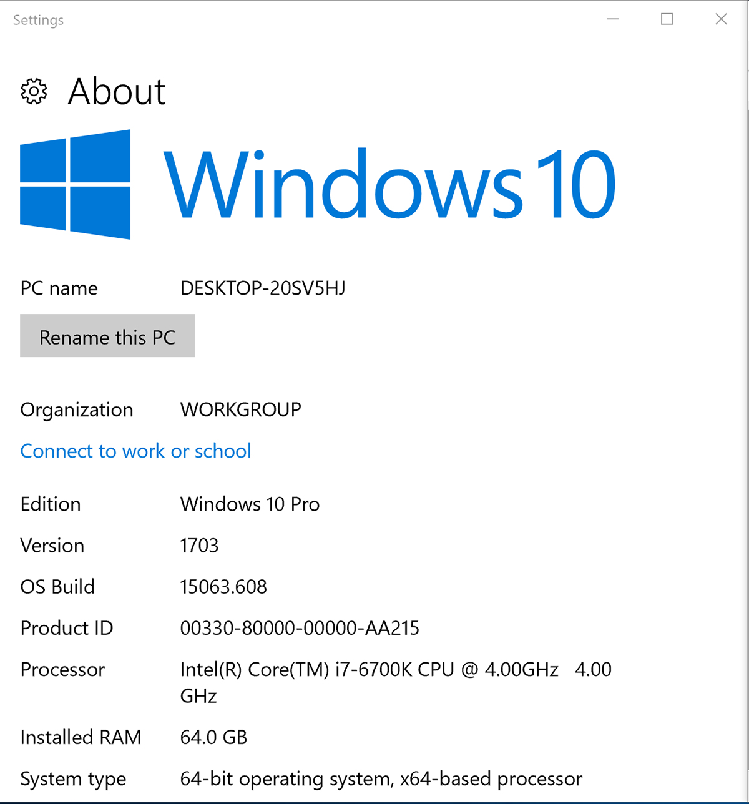This screenshot has width=749, height=804.
Task: Click the Product ID number
Action: (300, 627)
